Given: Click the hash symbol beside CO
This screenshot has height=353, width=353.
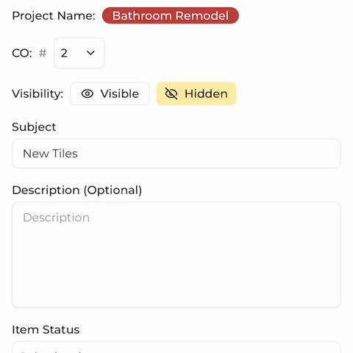Looking at the screenshot, I should tap(43, 53).
